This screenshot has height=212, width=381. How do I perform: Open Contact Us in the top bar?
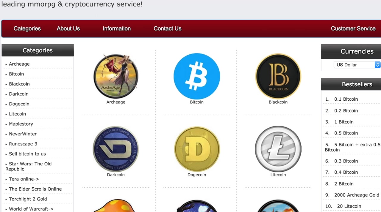click(x=167, y=29)
